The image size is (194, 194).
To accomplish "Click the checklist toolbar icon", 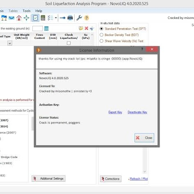I will tap(50, 18).
